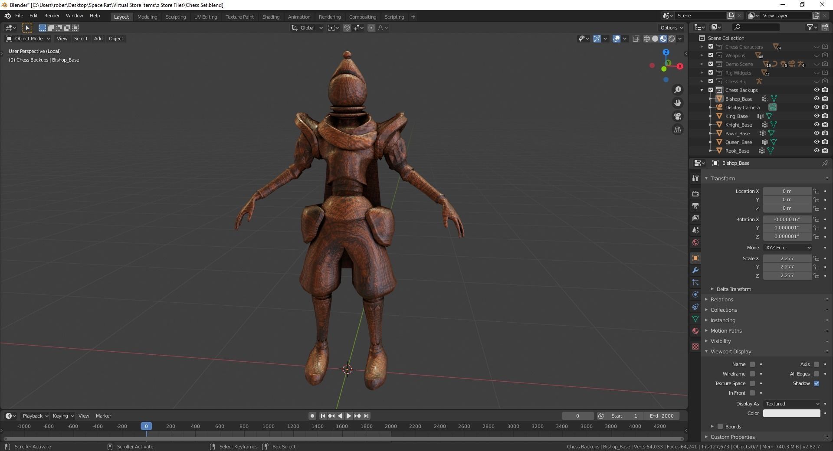Screen dimensions: 833x451
Task: Expand the Motion Paths panel
Action: pos(725,331)
